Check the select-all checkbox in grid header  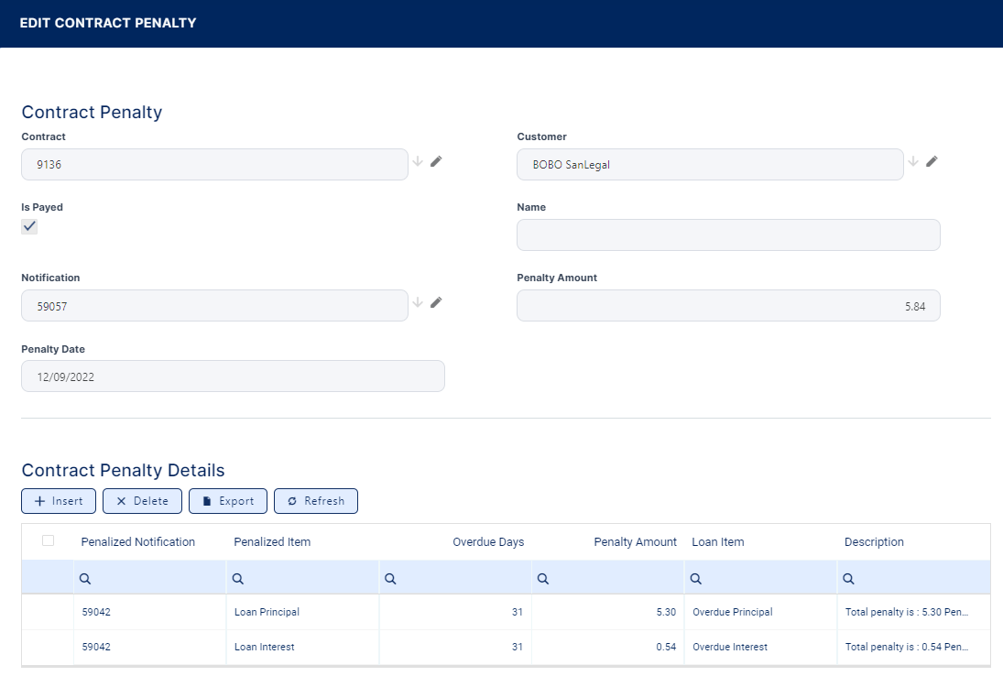48,541
